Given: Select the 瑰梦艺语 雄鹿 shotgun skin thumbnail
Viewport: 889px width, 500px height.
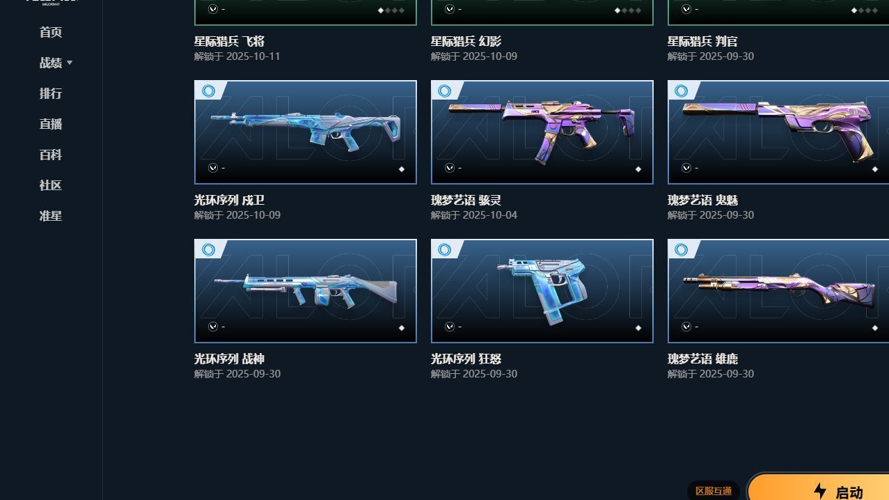Looking at the screenshot, I should tap(778, 291).
